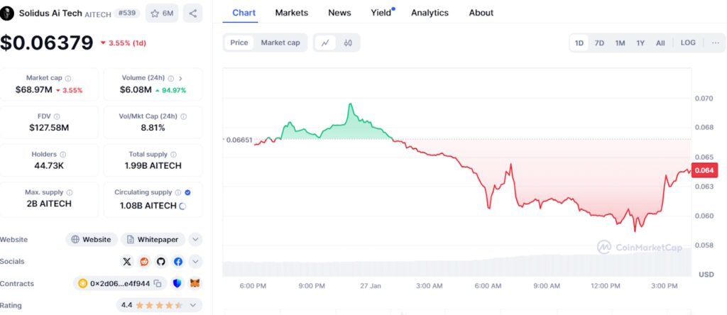Click the share icon beside the watchlist star
Screen dimensions: 727x315
[x=193, y=13]
